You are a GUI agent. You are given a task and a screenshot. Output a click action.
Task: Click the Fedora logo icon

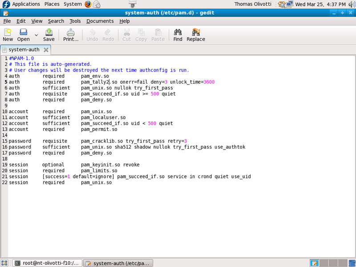tap(6, 4)
